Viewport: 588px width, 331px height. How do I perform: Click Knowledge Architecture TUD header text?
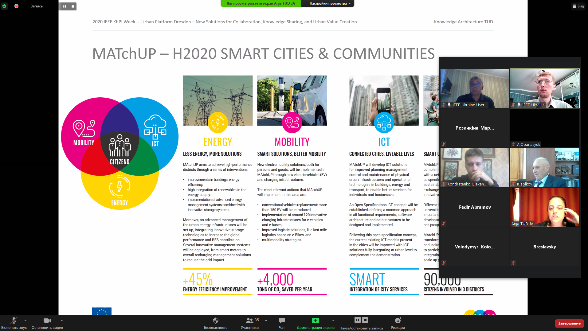(463, 22)
